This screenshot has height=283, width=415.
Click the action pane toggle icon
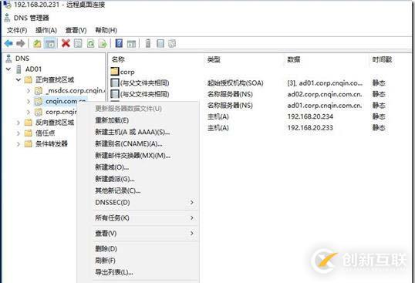pyautogui.click(x=132, y=44)
